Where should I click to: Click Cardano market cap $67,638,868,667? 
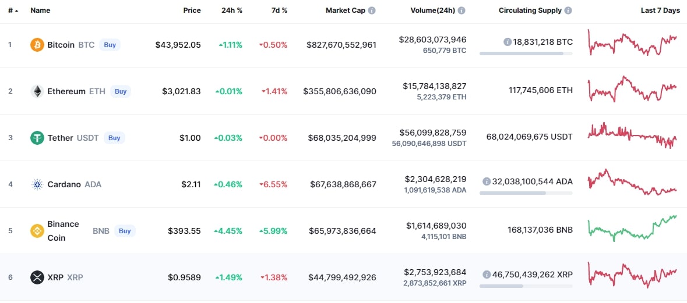343,184
